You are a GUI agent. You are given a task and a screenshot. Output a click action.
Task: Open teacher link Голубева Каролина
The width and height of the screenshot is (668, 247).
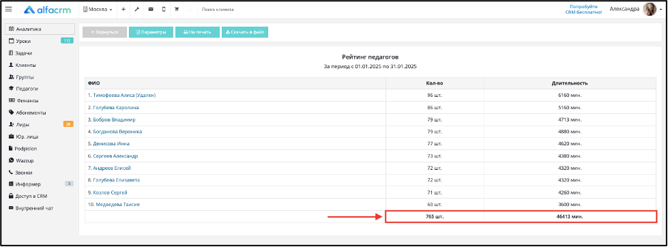click(116, 108)
